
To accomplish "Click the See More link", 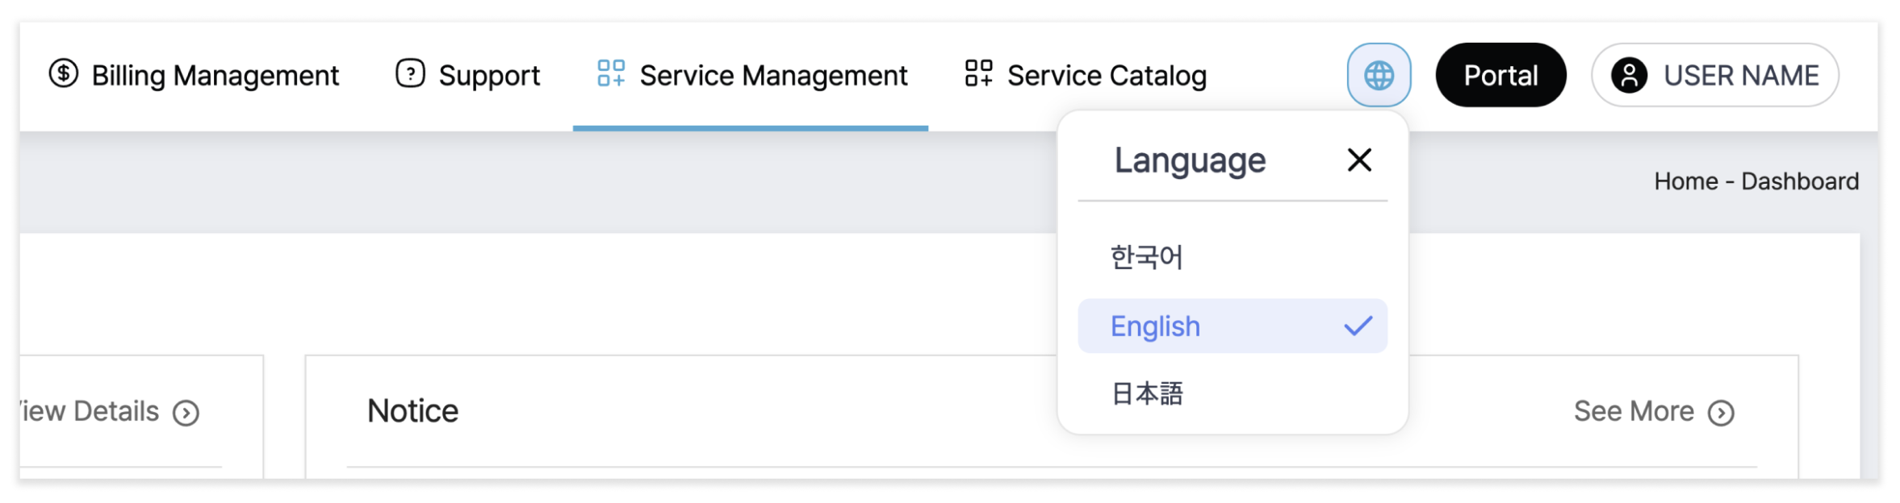I will 1654,412.
